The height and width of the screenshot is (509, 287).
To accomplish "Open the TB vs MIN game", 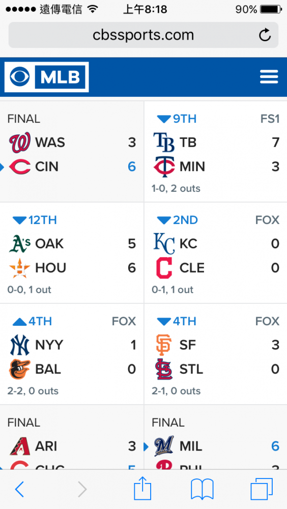I will tap(216, 152).
